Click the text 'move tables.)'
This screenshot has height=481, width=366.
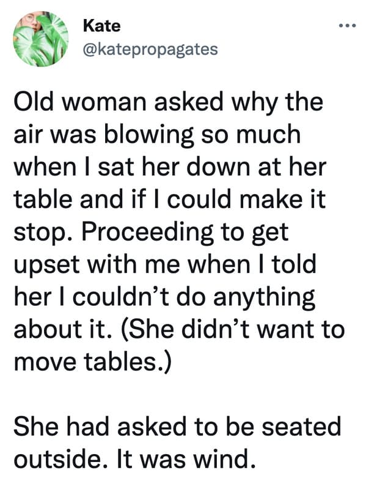click(92, 363)
